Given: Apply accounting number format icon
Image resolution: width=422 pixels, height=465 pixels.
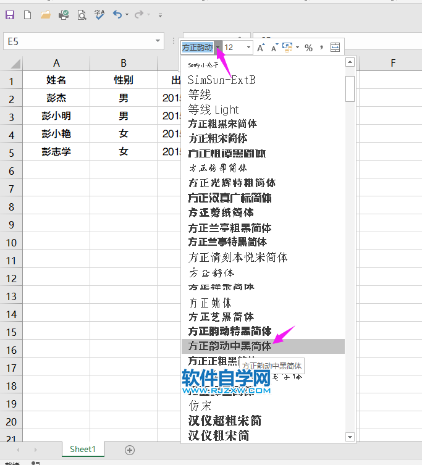Looking at the screenshot, I should click(287, 48).
